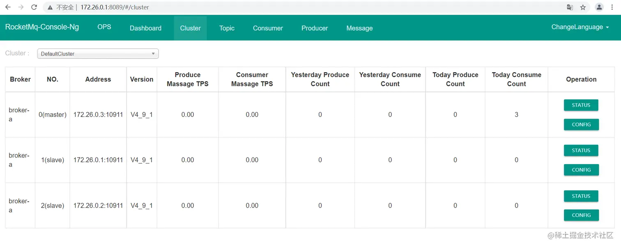Expand the ChangeLanguage menu
This screenshot has height=247, width=621.
coord(580,27)
